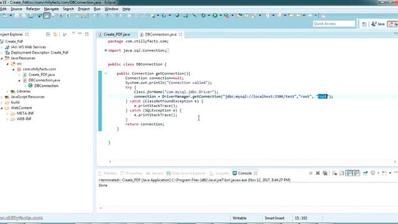Screen dimensions: 398x224
Task: Click the Quick Access search field
Action: [334, 24]
